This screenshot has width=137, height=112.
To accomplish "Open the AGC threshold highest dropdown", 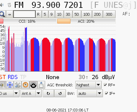I will point(89,85).
